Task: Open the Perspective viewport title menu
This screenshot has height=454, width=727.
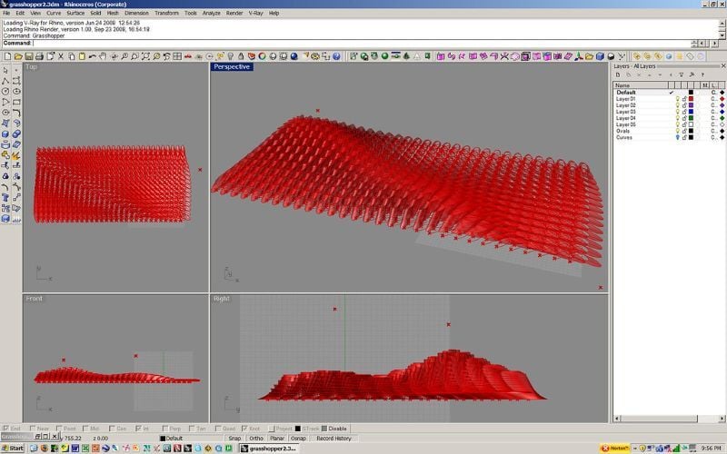Action: 232,66
